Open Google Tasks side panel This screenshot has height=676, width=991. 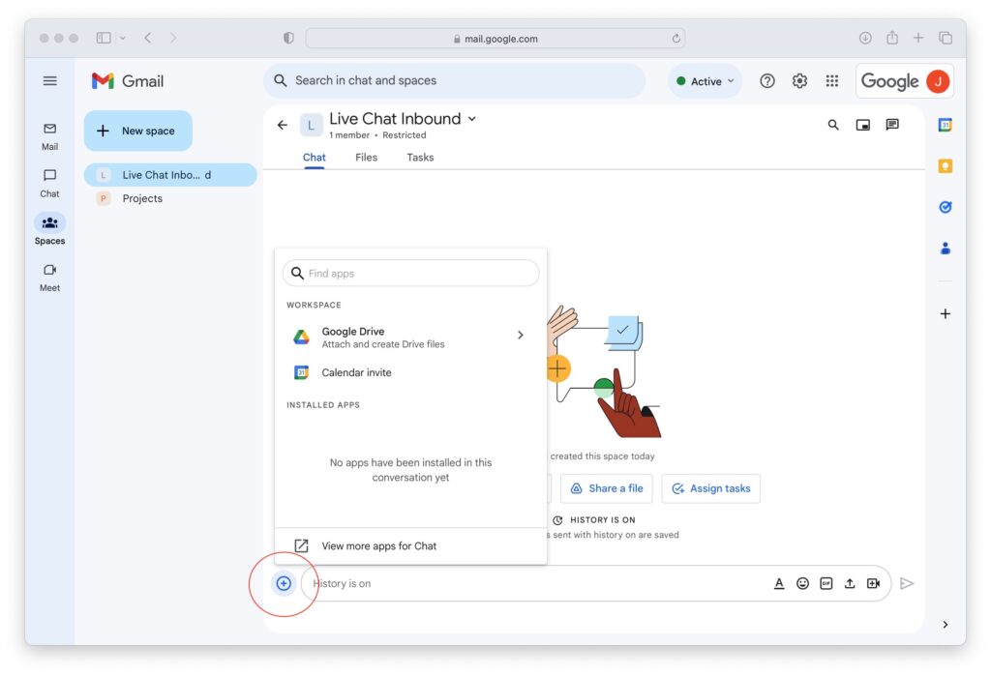[945, 207]
